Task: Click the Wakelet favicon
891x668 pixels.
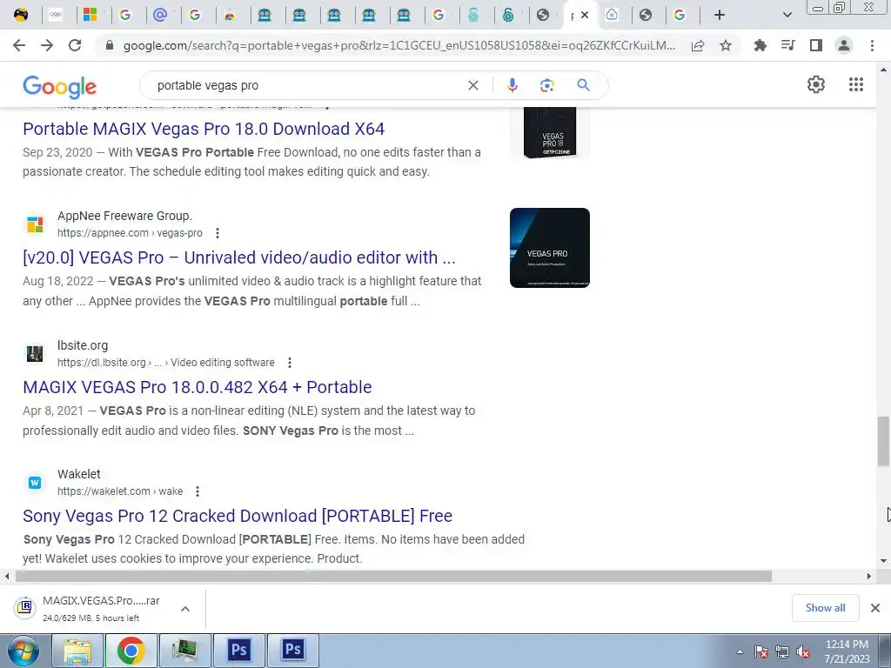Action: click(x=35, y=482)
